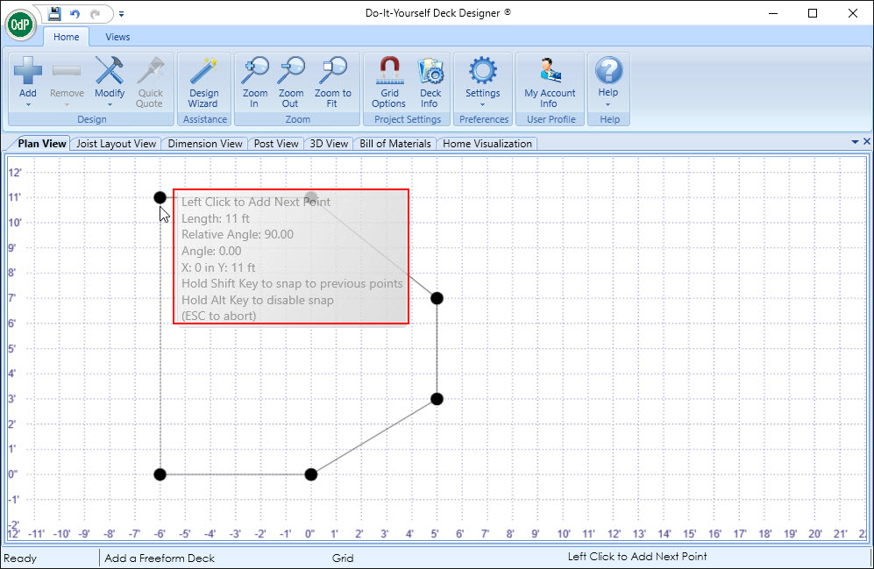Open Customize Quick Access Toolbar dropdown
The image size is (874, 569).
point(122,14)
